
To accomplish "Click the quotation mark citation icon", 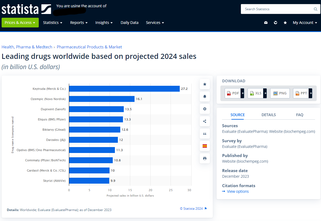I will tap(205, 134).
